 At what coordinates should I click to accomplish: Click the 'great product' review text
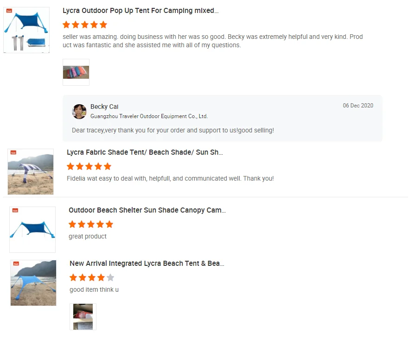pos(88,236)
